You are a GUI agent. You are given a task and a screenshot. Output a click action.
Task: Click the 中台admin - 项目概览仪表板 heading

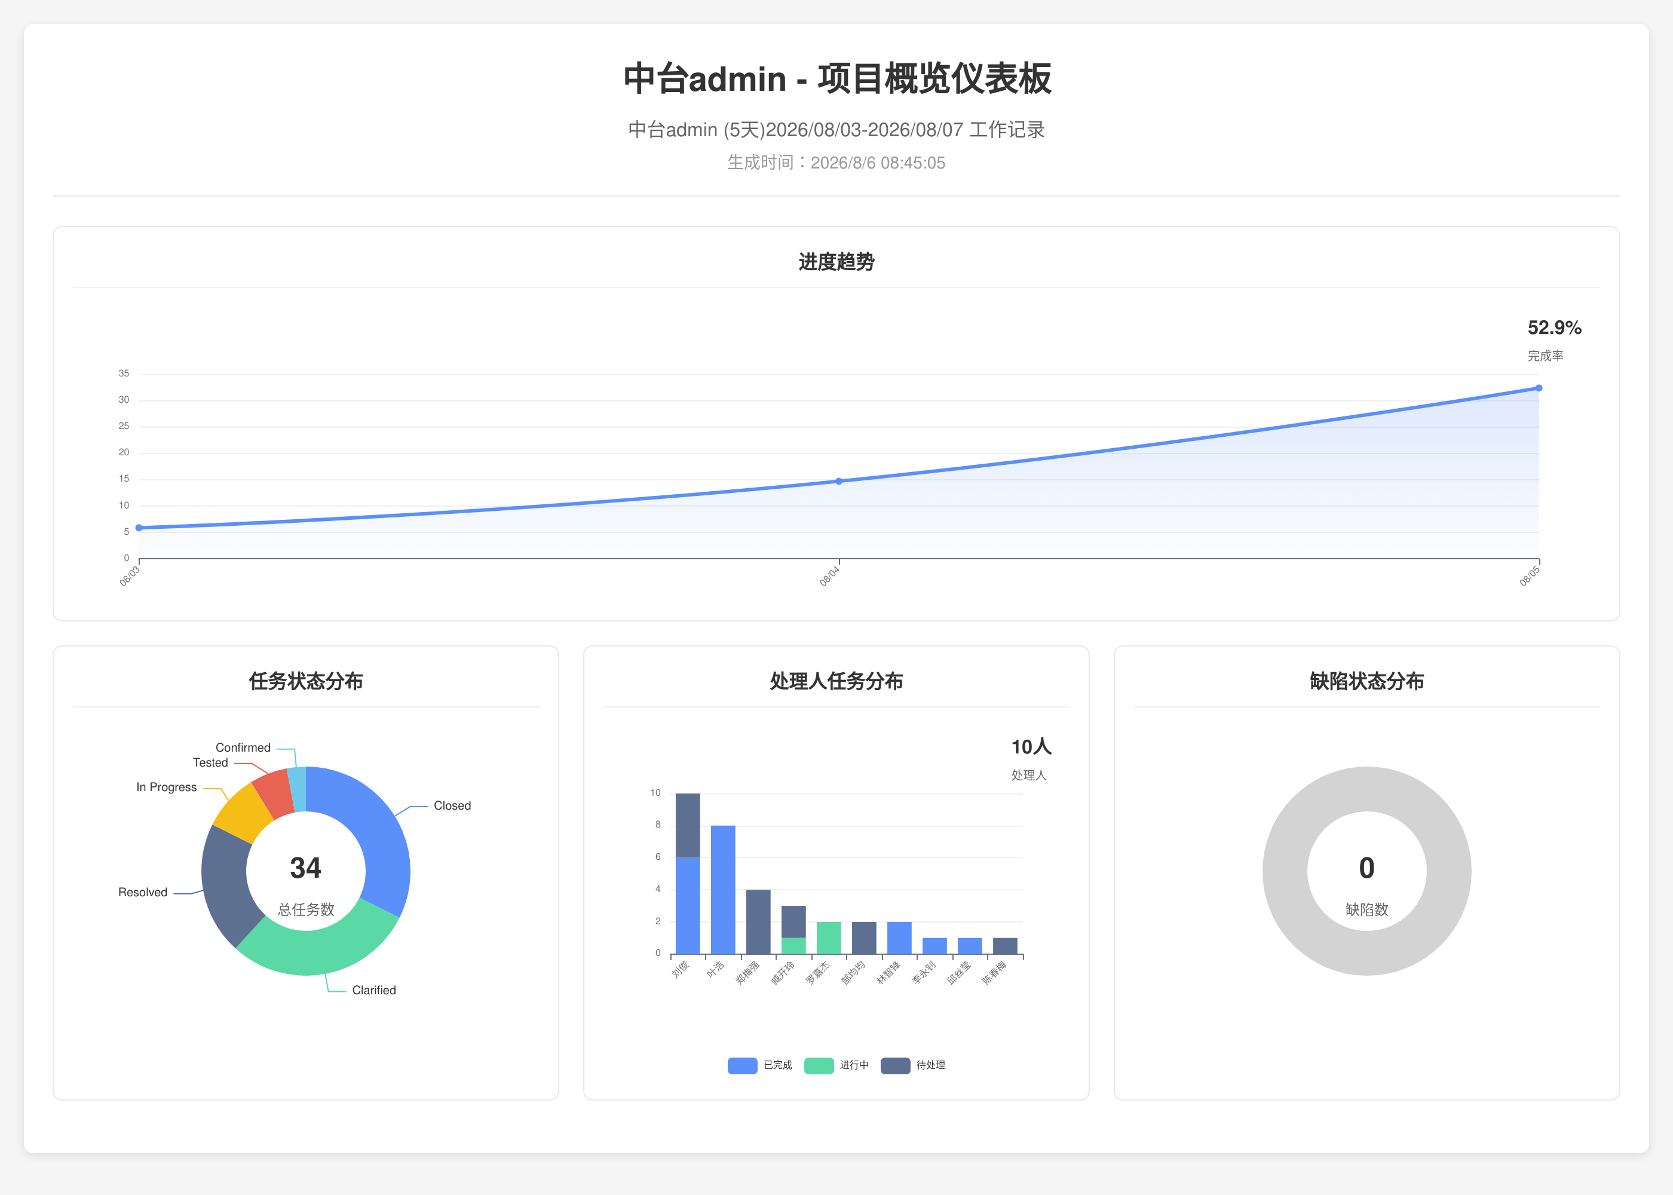coord(837,79)
